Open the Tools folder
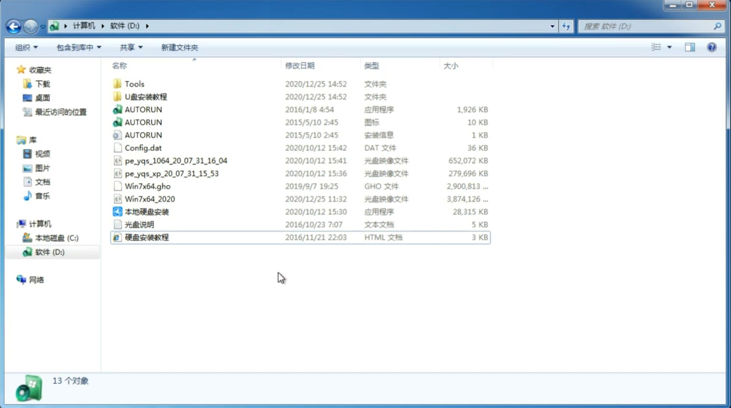731x408 pixels. click(x=134, y=84)
